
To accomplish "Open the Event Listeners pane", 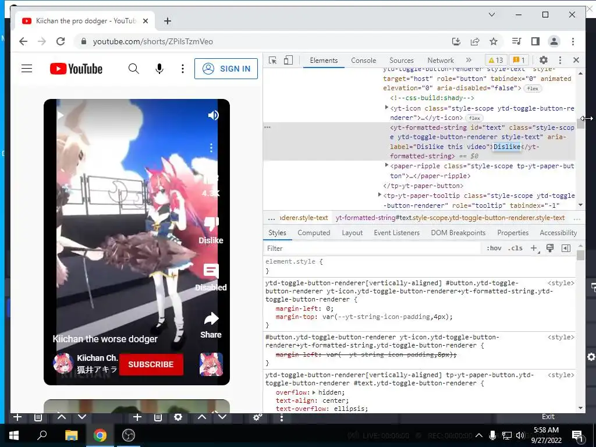I will pyautogui.click(x=396, y=233).
